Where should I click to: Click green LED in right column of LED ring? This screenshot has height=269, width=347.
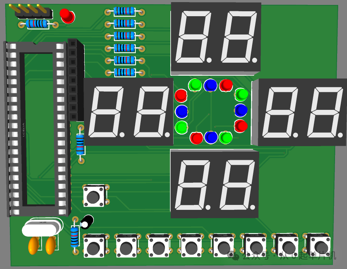(241, 95)
